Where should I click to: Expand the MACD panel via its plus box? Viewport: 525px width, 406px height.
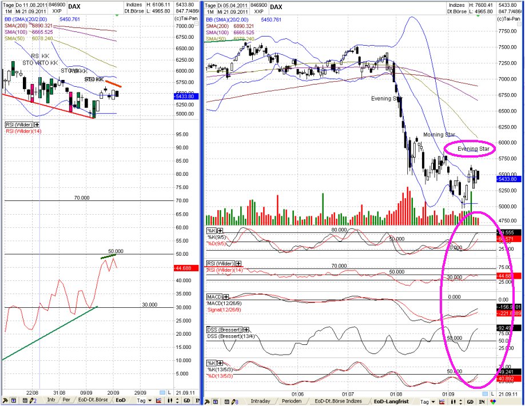tap(226, 297)
